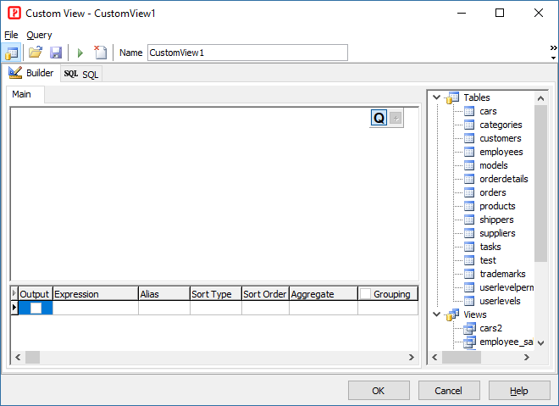Viewport: 559px width, 406px height.
Task: Collapse the Views tree node
Action: (437, 314)
